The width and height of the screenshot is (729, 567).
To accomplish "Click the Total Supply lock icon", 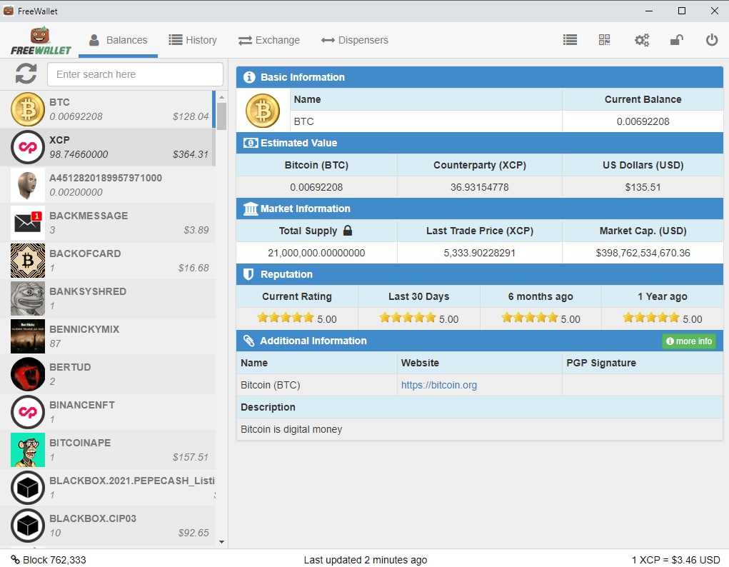I will pyautogui.click(x=347, y=230).
